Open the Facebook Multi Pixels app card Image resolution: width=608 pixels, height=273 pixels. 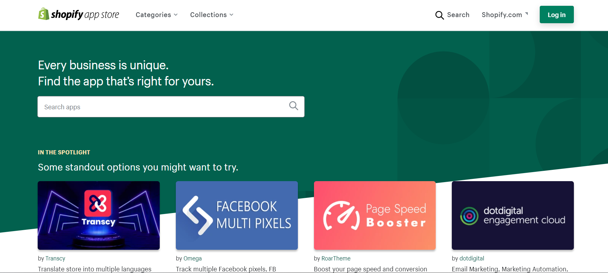click(x=237, y=215)
